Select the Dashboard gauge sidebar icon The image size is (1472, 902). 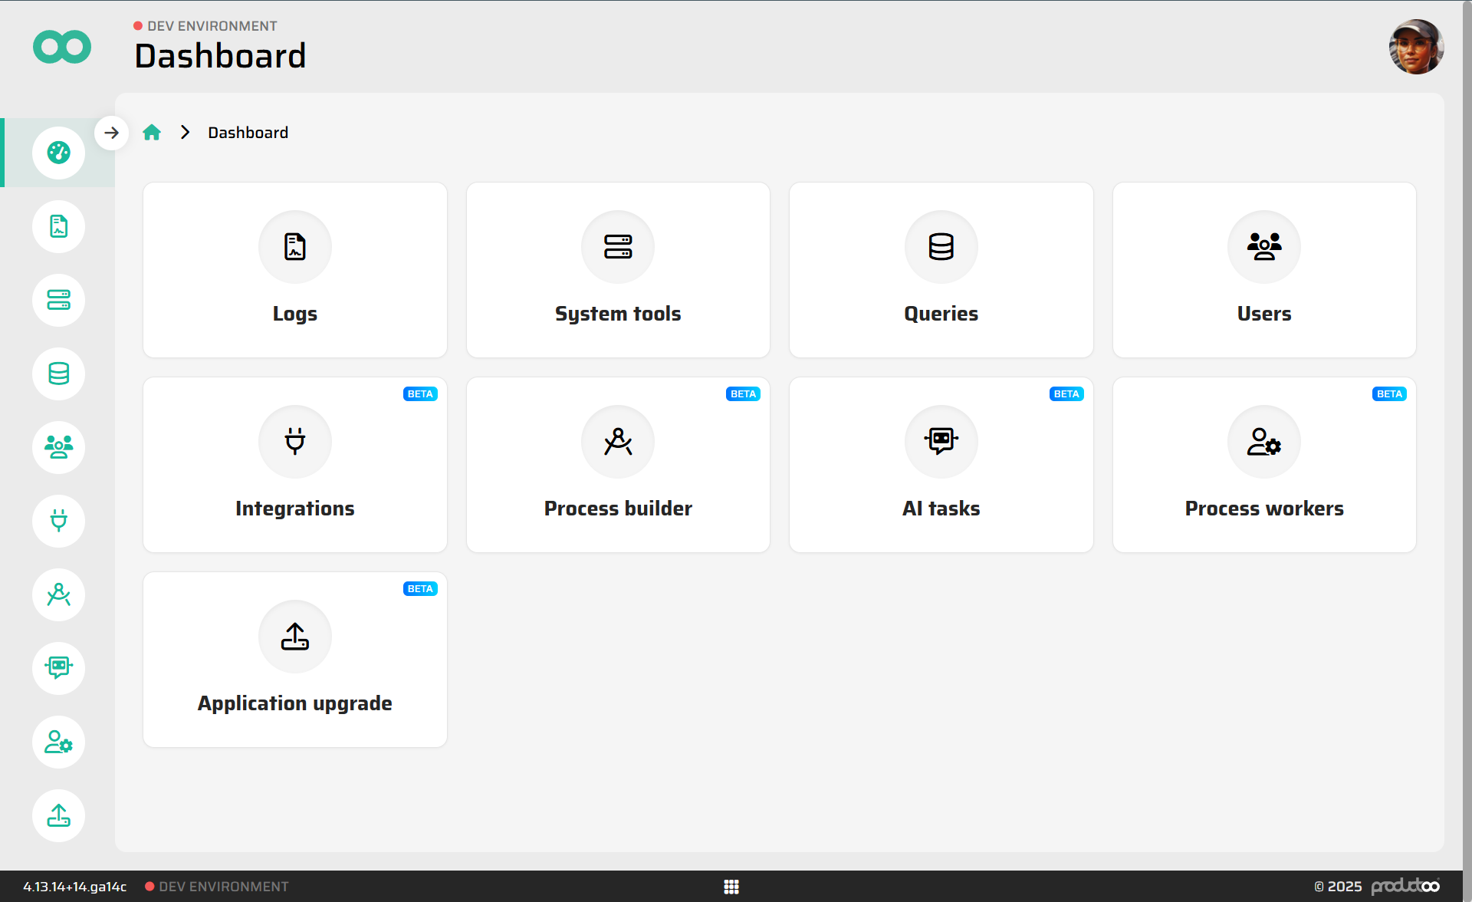(58, 153)
